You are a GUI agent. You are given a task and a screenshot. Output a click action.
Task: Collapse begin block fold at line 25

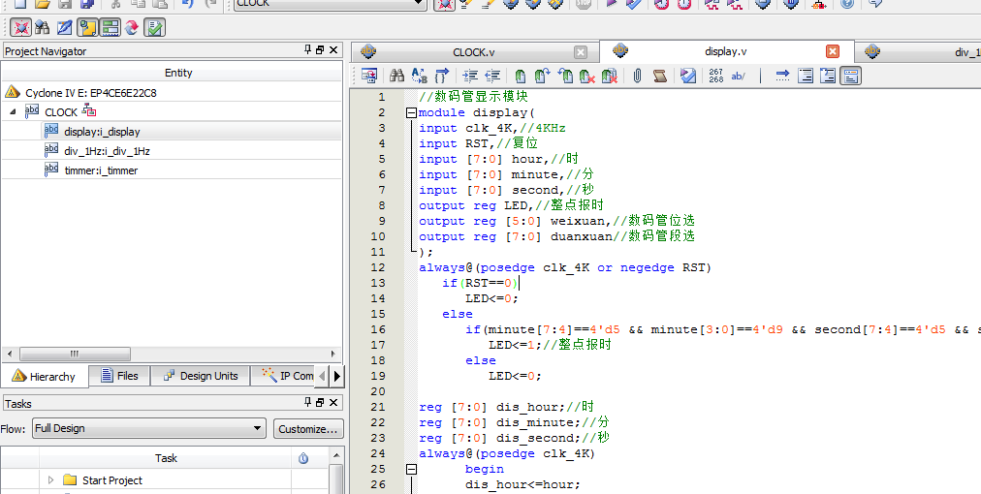coord(411,469)
